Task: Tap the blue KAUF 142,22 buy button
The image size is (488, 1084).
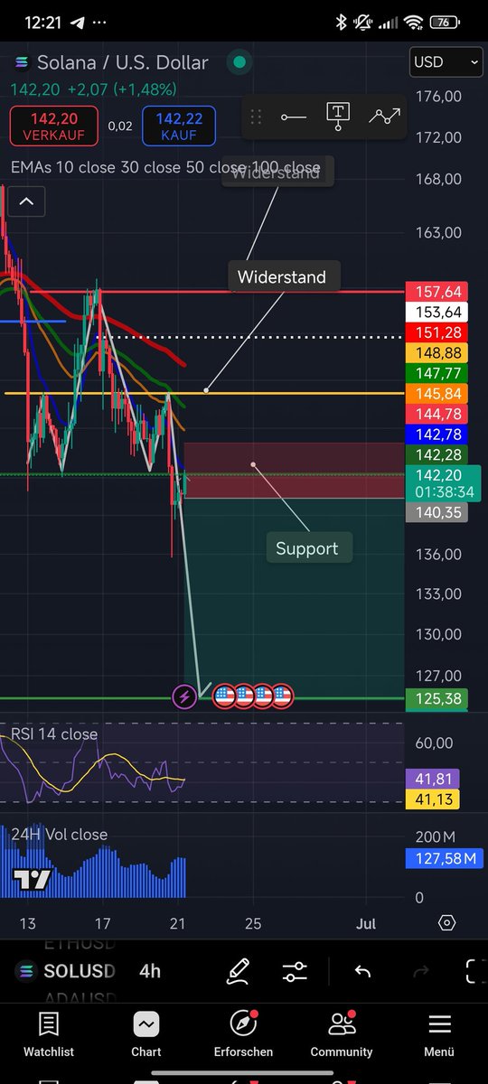Action: pos(178,126)
